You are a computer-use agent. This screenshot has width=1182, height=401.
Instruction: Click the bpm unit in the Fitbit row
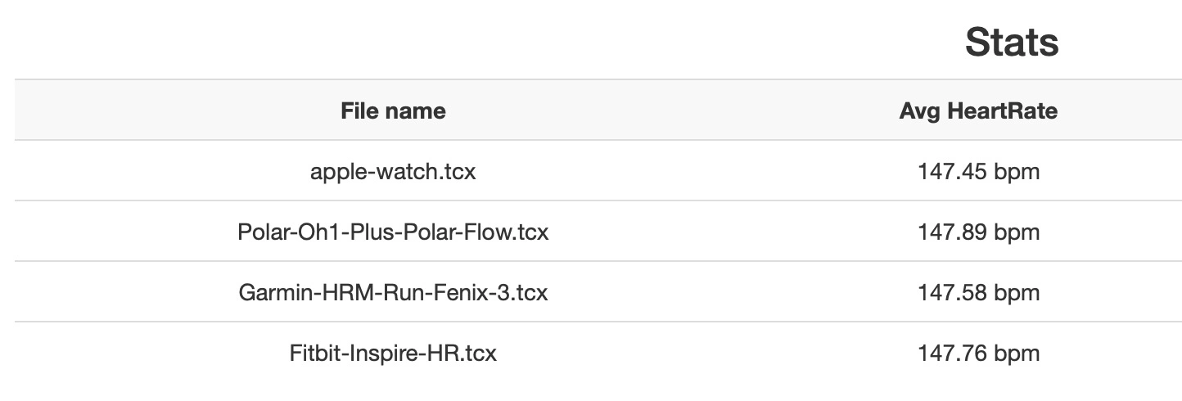1017,354
